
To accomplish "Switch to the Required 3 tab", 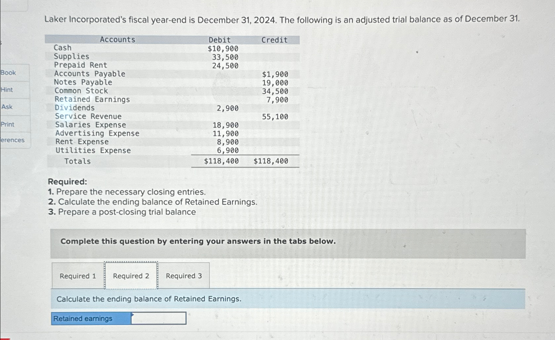I will tap(184, 276).
